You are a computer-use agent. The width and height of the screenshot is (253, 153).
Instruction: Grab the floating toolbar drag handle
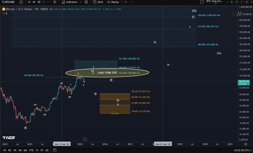234,14
